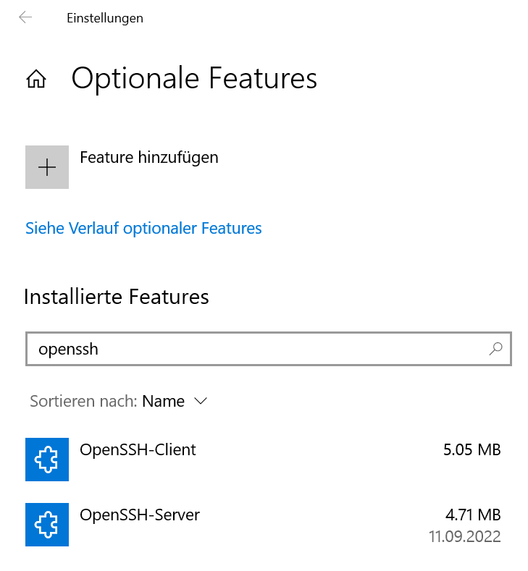Viewport: 528px width, 571px height.
Task: Click the magnifier icon in the search box
Action: click(x=495, y=350)
